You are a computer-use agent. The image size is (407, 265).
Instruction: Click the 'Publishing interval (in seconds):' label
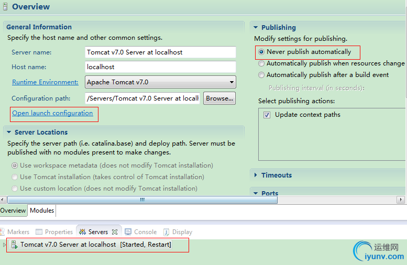click(316, 88)
